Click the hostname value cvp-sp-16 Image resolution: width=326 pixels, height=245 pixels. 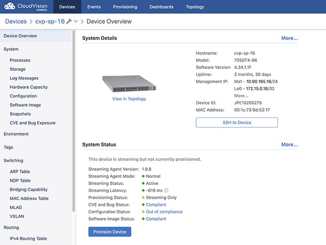(x=244, y=53)
